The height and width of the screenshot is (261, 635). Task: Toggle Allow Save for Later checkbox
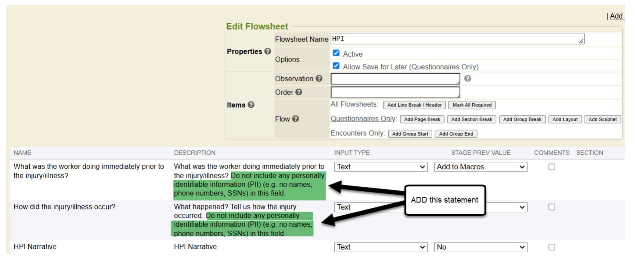point(336,66)
